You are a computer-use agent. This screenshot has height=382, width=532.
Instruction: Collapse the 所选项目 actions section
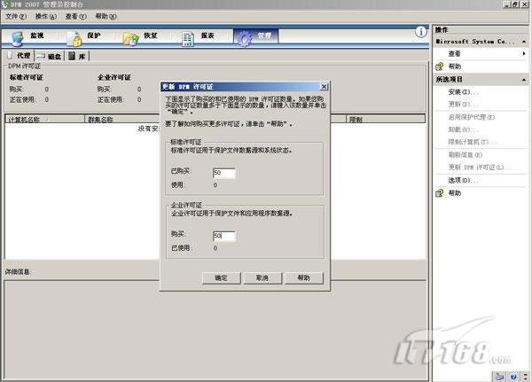pyautogui.click(x=524, y=80)
